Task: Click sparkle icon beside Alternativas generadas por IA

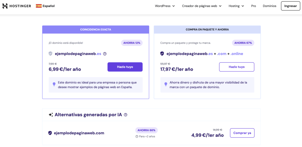Action: pos(51,115)
